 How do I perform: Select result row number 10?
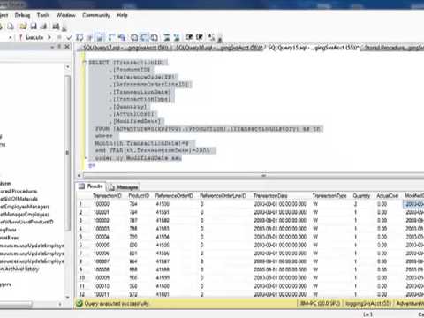[x=82, y=277]
